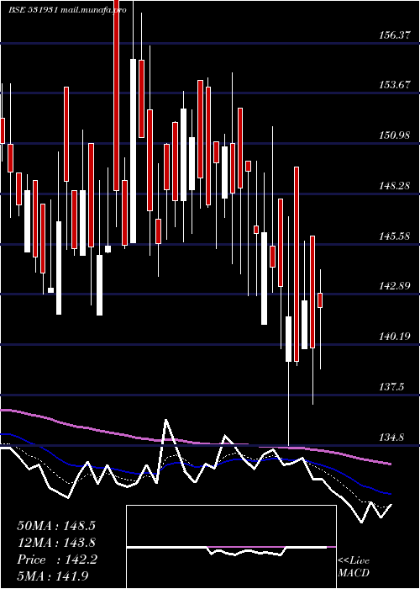This screenshot has height=589, width=420.
Task: Click the 142.89 price level label
Action: pos(395,286)
